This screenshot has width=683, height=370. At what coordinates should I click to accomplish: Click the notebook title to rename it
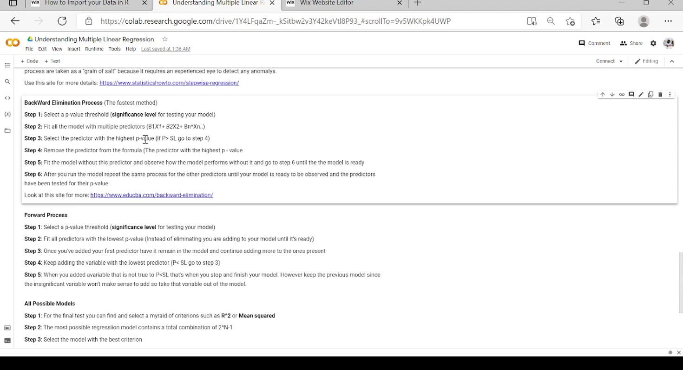[x=94, y=39]
